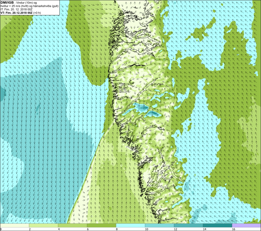Click the '6' tick label on the scale
The width and height of the screenshot is (261, 231).
[88, 229]
